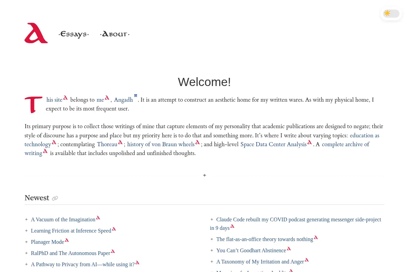Open 'history of von Braun wheels' link
The image size is (409, 272).
point(161,144)
